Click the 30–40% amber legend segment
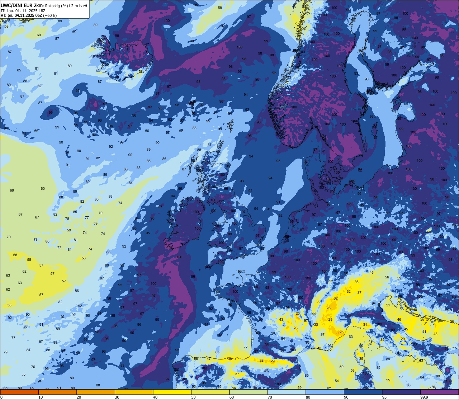This screenshot has height=400, width=459. coord(134,392)
